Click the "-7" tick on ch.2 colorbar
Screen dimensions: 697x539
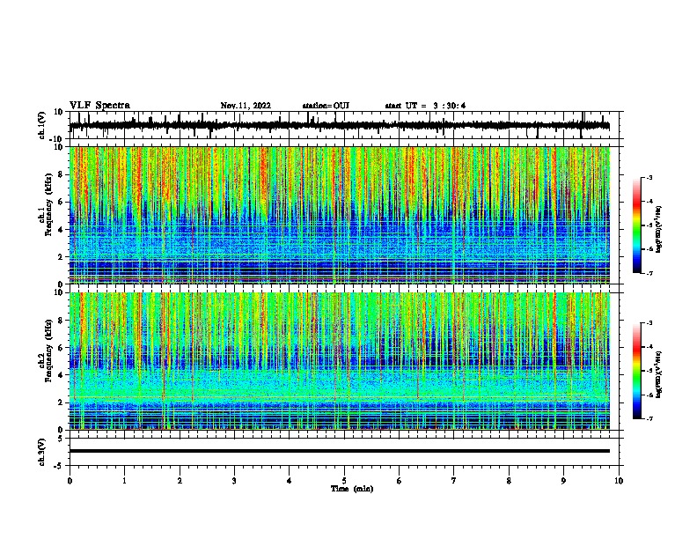pyautogui.click(x=649, y=418)
